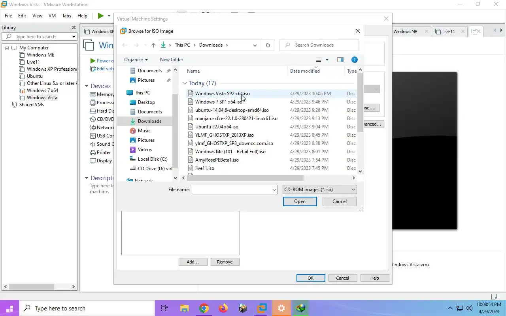Open CD Drive (D:) in navigation pane

154,169
